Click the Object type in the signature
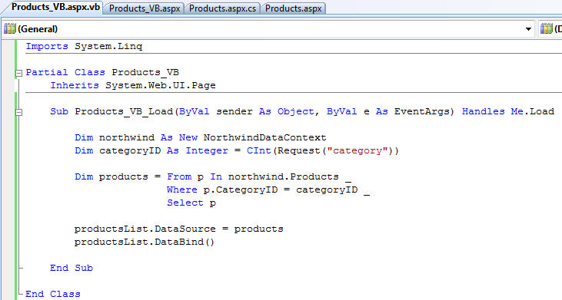The width and height of the screenshot is (562, 300). (296, 111)
